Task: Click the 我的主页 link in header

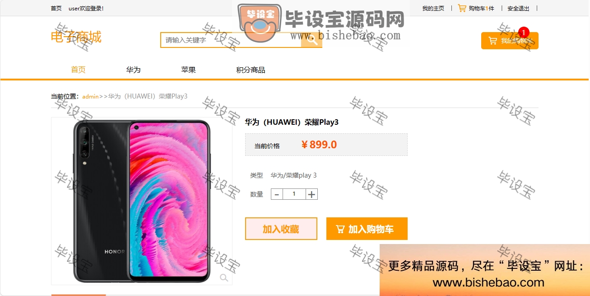Action: click(433, 8)
